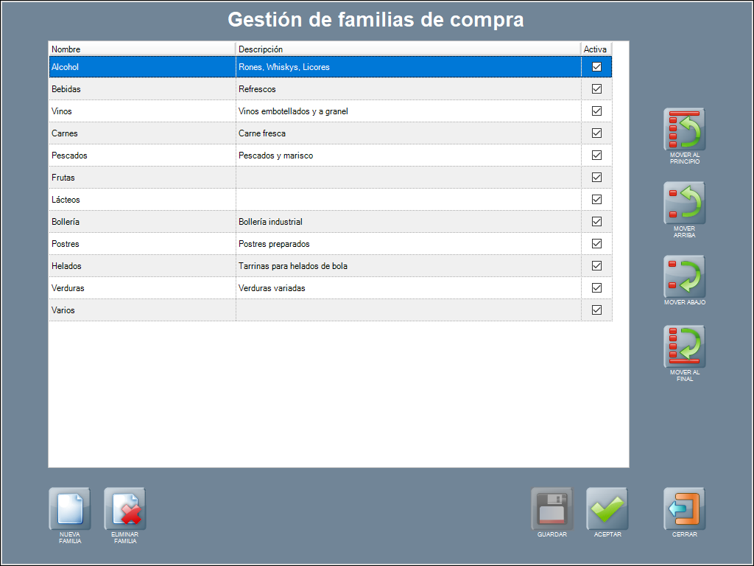Select the Mover al Final icon
This screenshot has width=754, height=566.
(684, 347)
